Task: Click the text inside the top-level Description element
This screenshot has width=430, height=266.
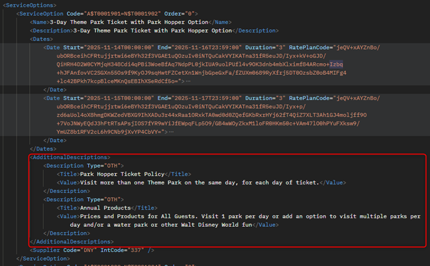Action: click(x=152, y=31)
